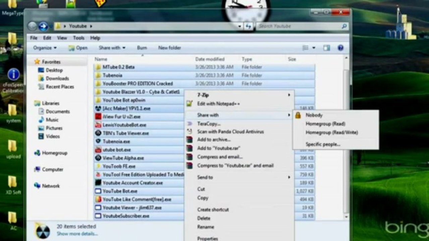Click the Network icon in sidebar
Screen dimensions: 429x241
[37, 186]
